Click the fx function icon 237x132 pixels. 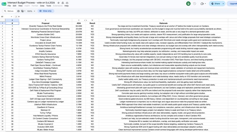pos(16,17)
